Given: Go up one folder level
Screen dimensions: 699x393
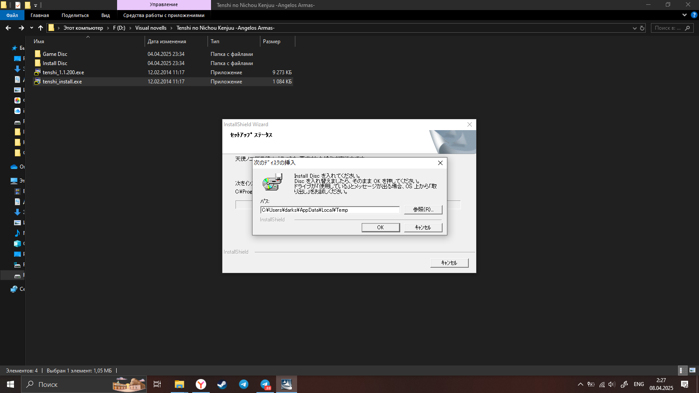Looking at the screenshot, I should (x=41, y=28).
